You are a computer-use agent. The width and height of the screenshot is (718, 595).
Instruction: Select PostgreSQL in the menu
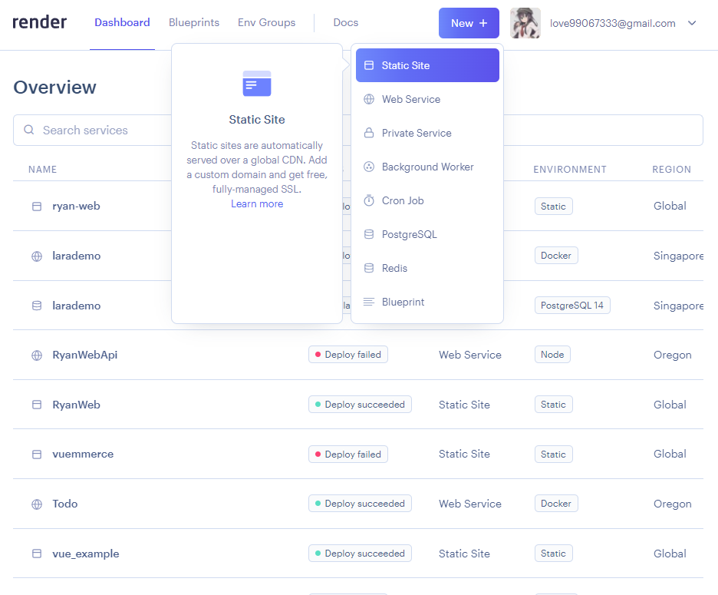[x=427, y=234]
